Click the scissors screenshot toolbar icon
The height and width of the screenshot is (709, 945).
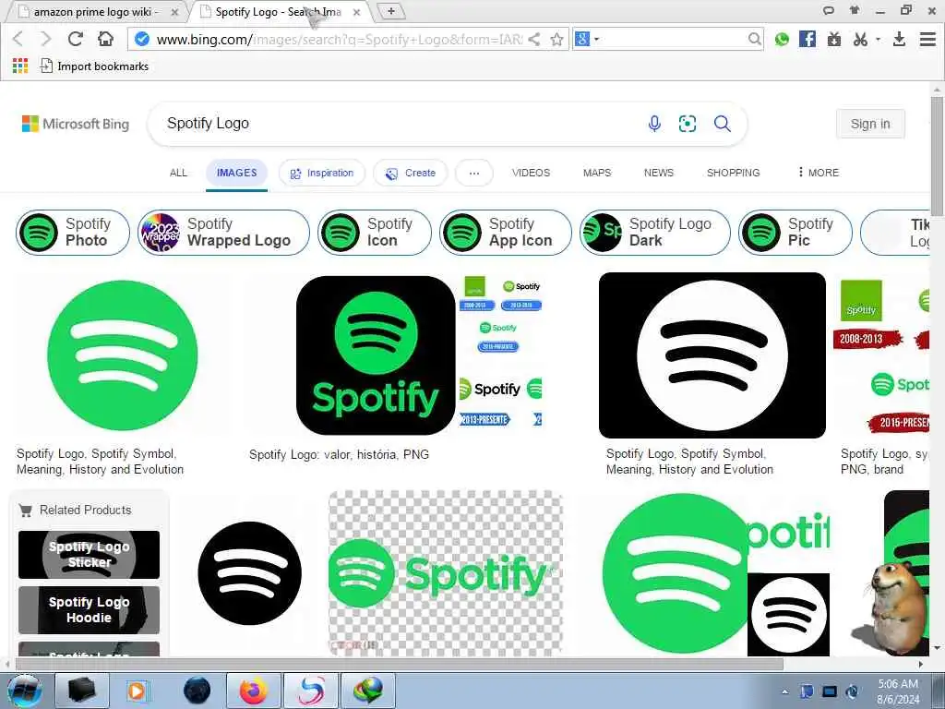pos(860,39)
